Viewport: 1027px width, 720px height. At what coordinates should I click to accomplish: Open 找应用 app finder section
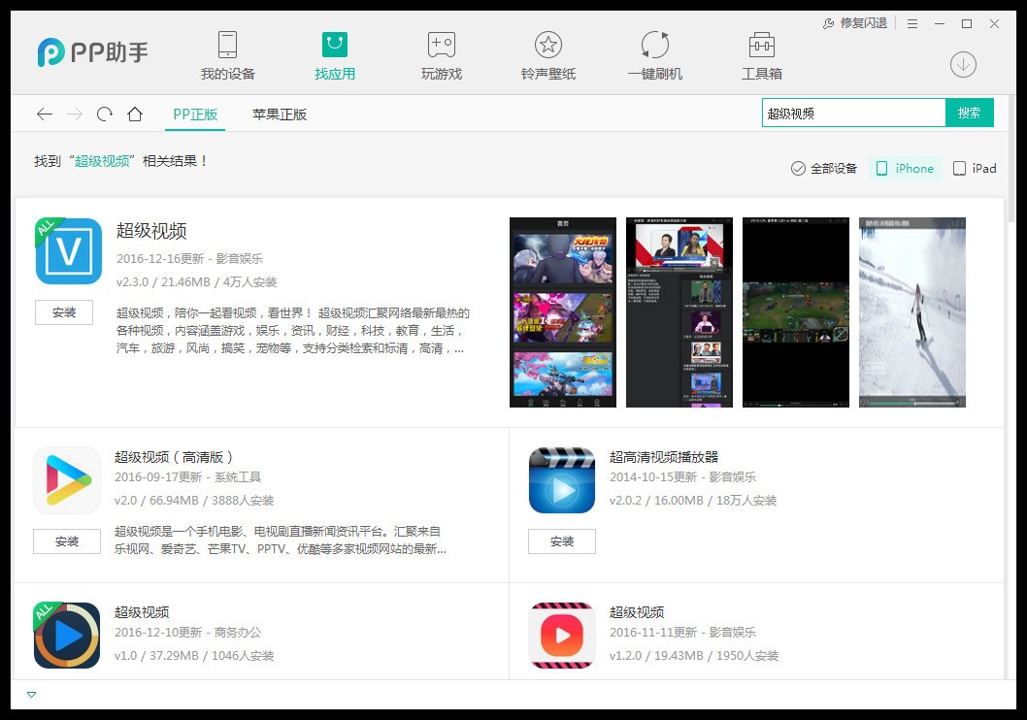(335, 56)
